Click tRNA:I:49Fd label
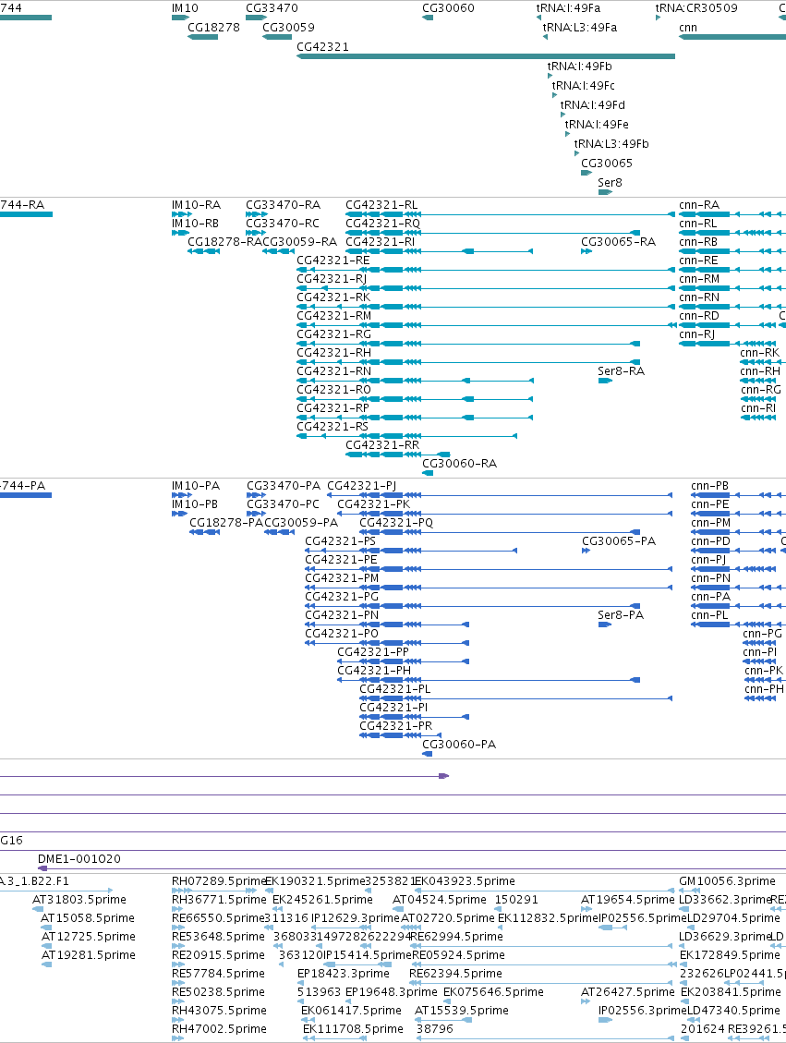Image resolution: width=786 pixels, height=1043 pixels. click(x=592, y=104)
